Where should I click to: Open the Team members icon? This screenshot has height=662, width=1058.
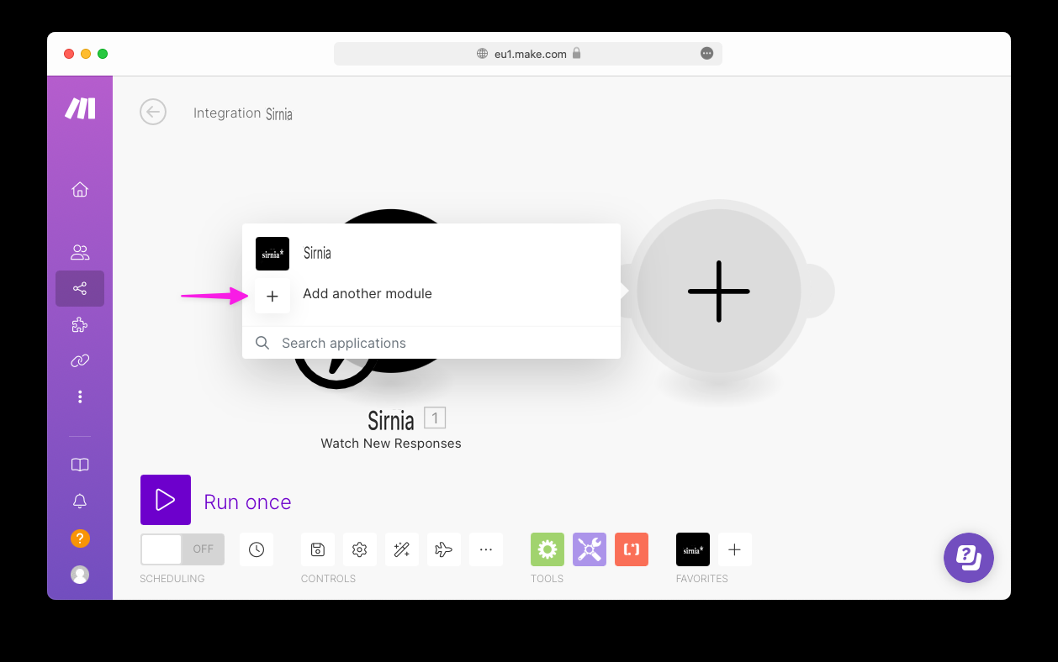tap(80, 252)
